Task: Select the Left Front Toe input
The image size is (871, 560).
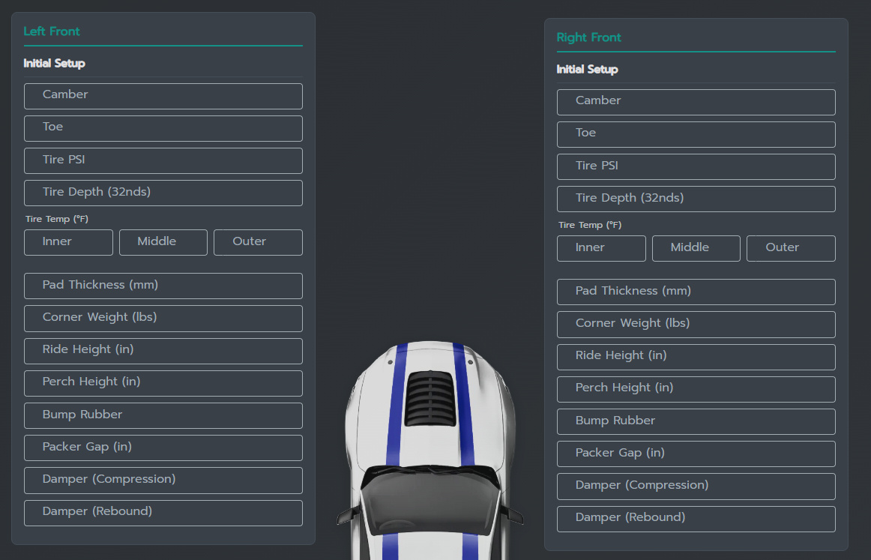Action: click(x=163, y=127)
